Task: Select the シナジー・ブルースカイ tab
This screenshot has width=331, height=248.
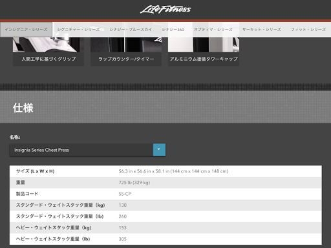Action: [x=131, y=29]
